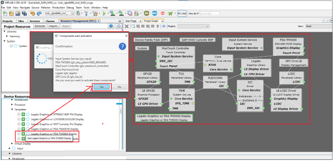Expand the Virtual Display tree node
The width and height of the screenshot is (333, 161).
(12, 143)
